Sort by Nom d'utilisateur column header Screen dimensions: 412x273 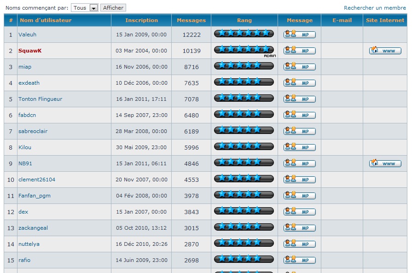[x=46, y=20]
